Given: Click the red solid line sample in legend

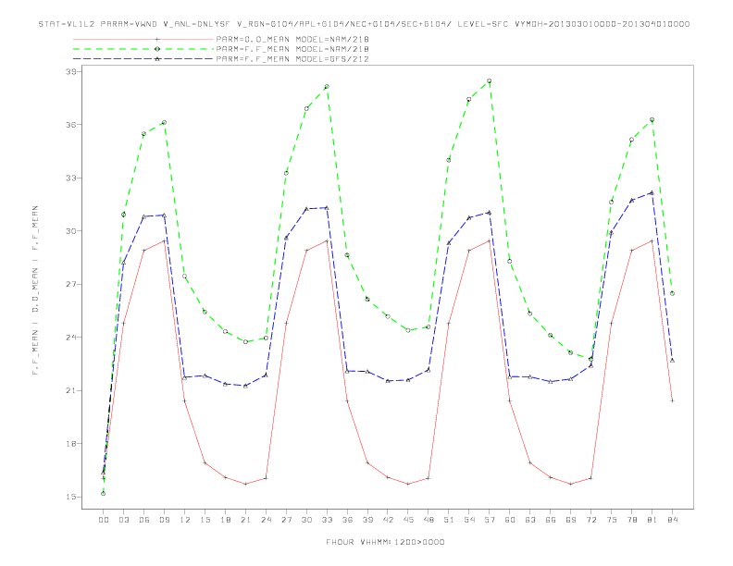Looking at the screenshot, I should tap(143, 39).
